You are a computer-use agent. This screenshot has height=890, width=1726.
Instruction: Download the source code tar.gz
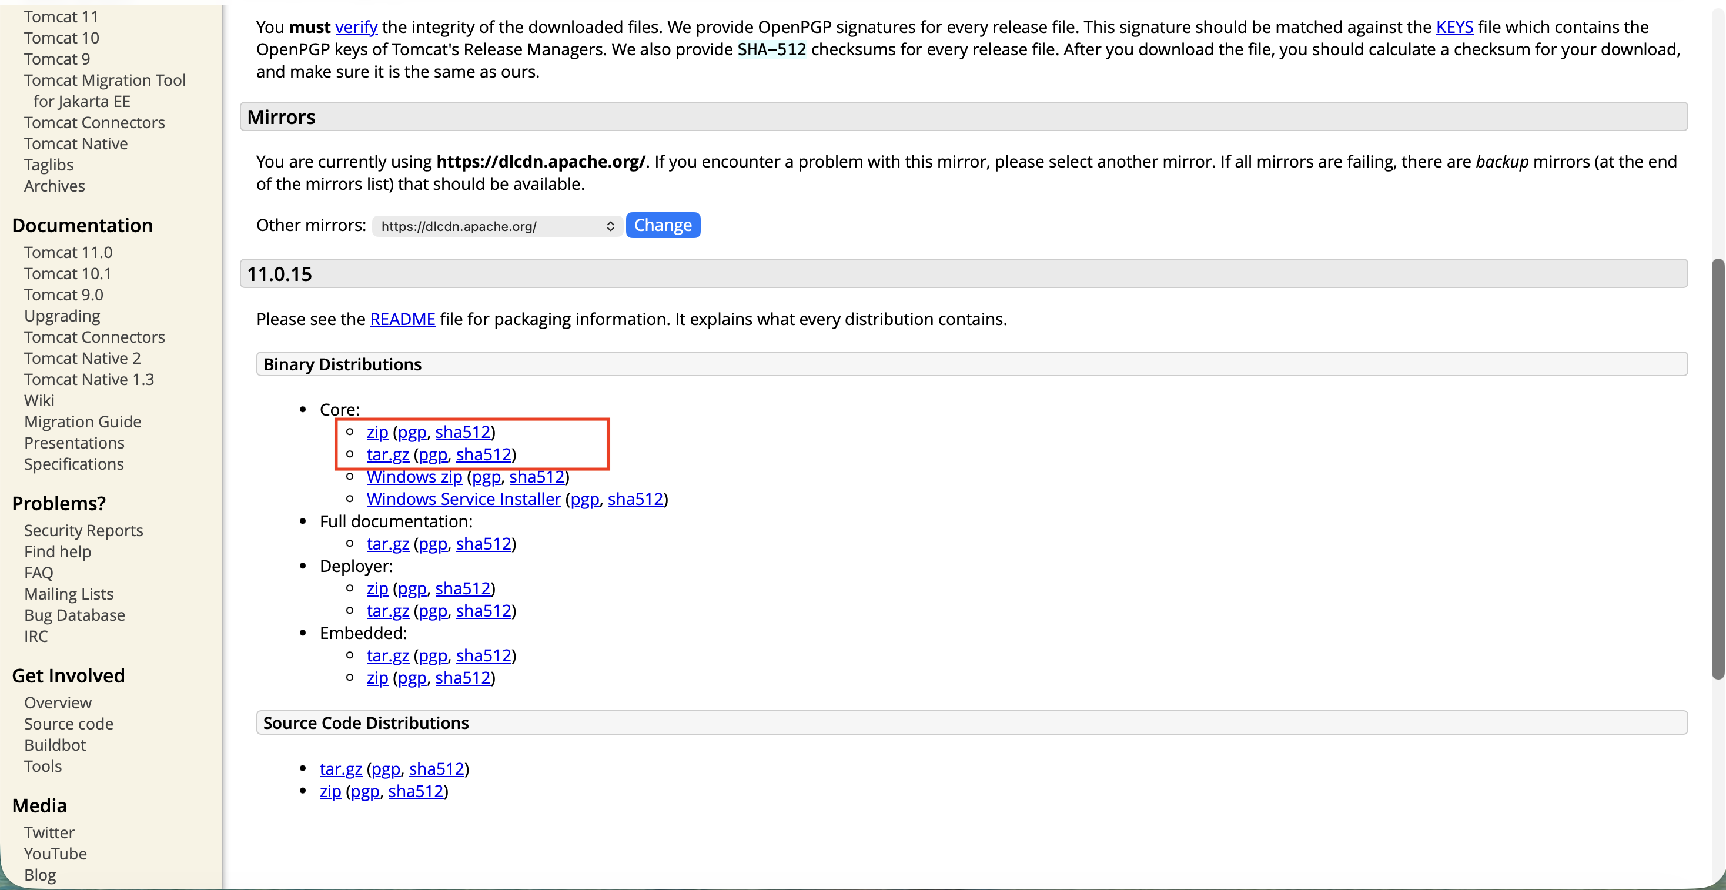340,769
